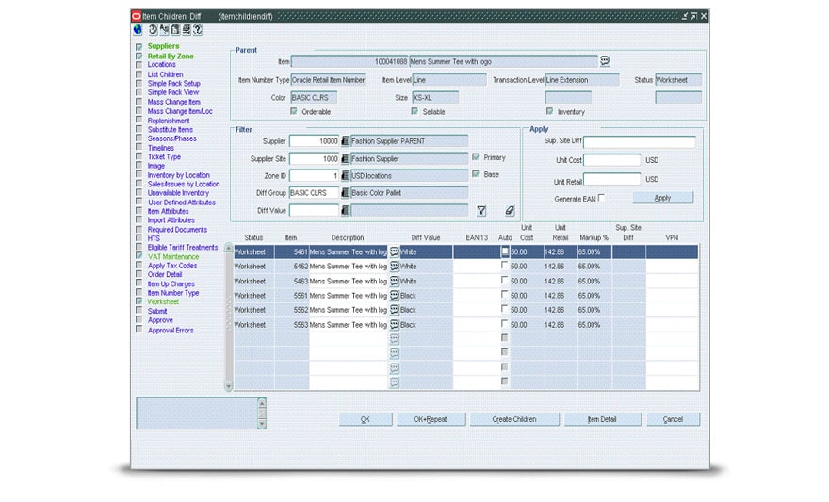Open the list of values for Diff Group

(x=345, y=193)
